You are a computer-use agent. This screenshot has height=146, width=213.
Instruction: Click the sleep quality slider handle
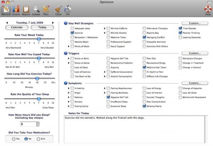click(x=39, y=99)
